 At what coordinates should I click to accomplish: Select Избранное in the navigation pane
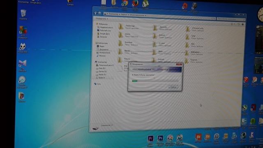pyautogui.click(x=102, y=24)
